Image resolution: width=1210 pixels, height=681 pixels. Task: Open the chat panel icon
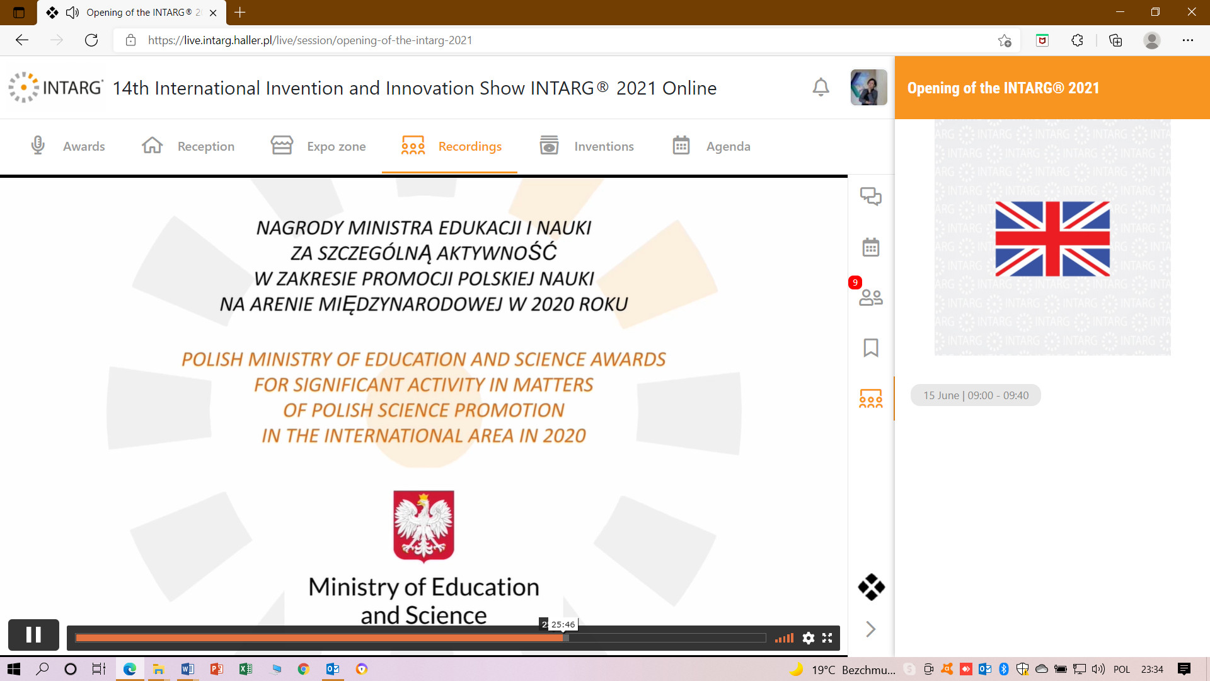[x=871, y=197]
